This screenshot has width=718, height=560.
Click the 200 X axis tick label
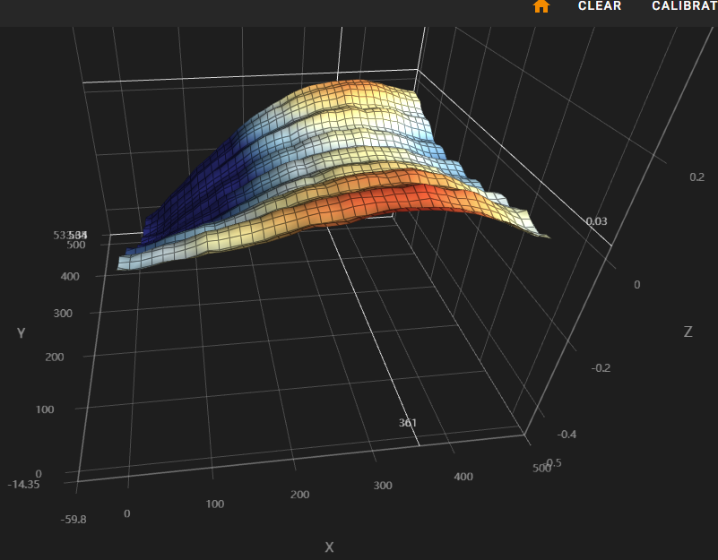click(x=300, y=495)
